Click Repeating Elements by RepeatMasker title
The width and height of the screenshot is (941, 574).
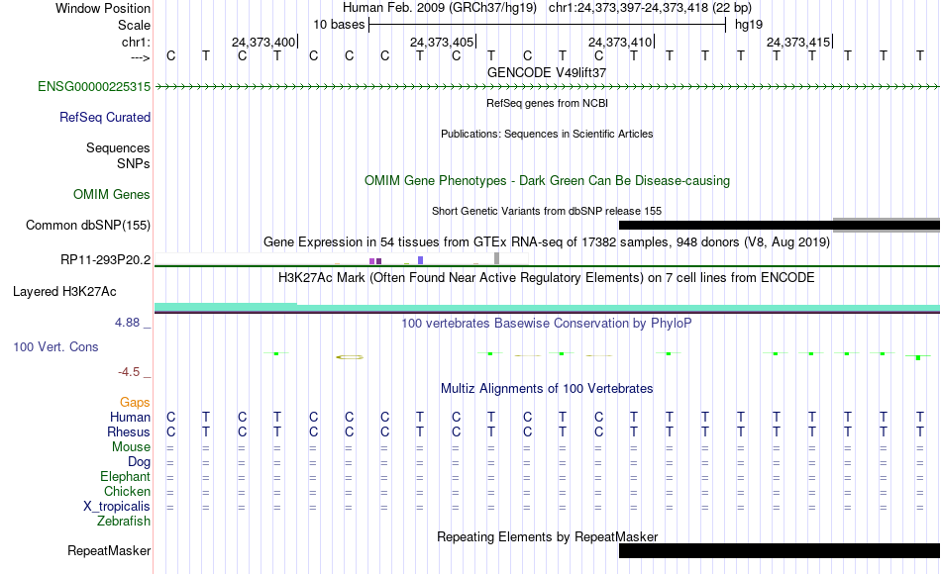click(x=548, y=536)
